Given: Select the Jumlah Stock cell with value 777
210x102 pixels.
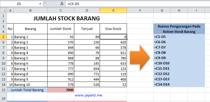Looking at the screenshot, I should point(61,69).
